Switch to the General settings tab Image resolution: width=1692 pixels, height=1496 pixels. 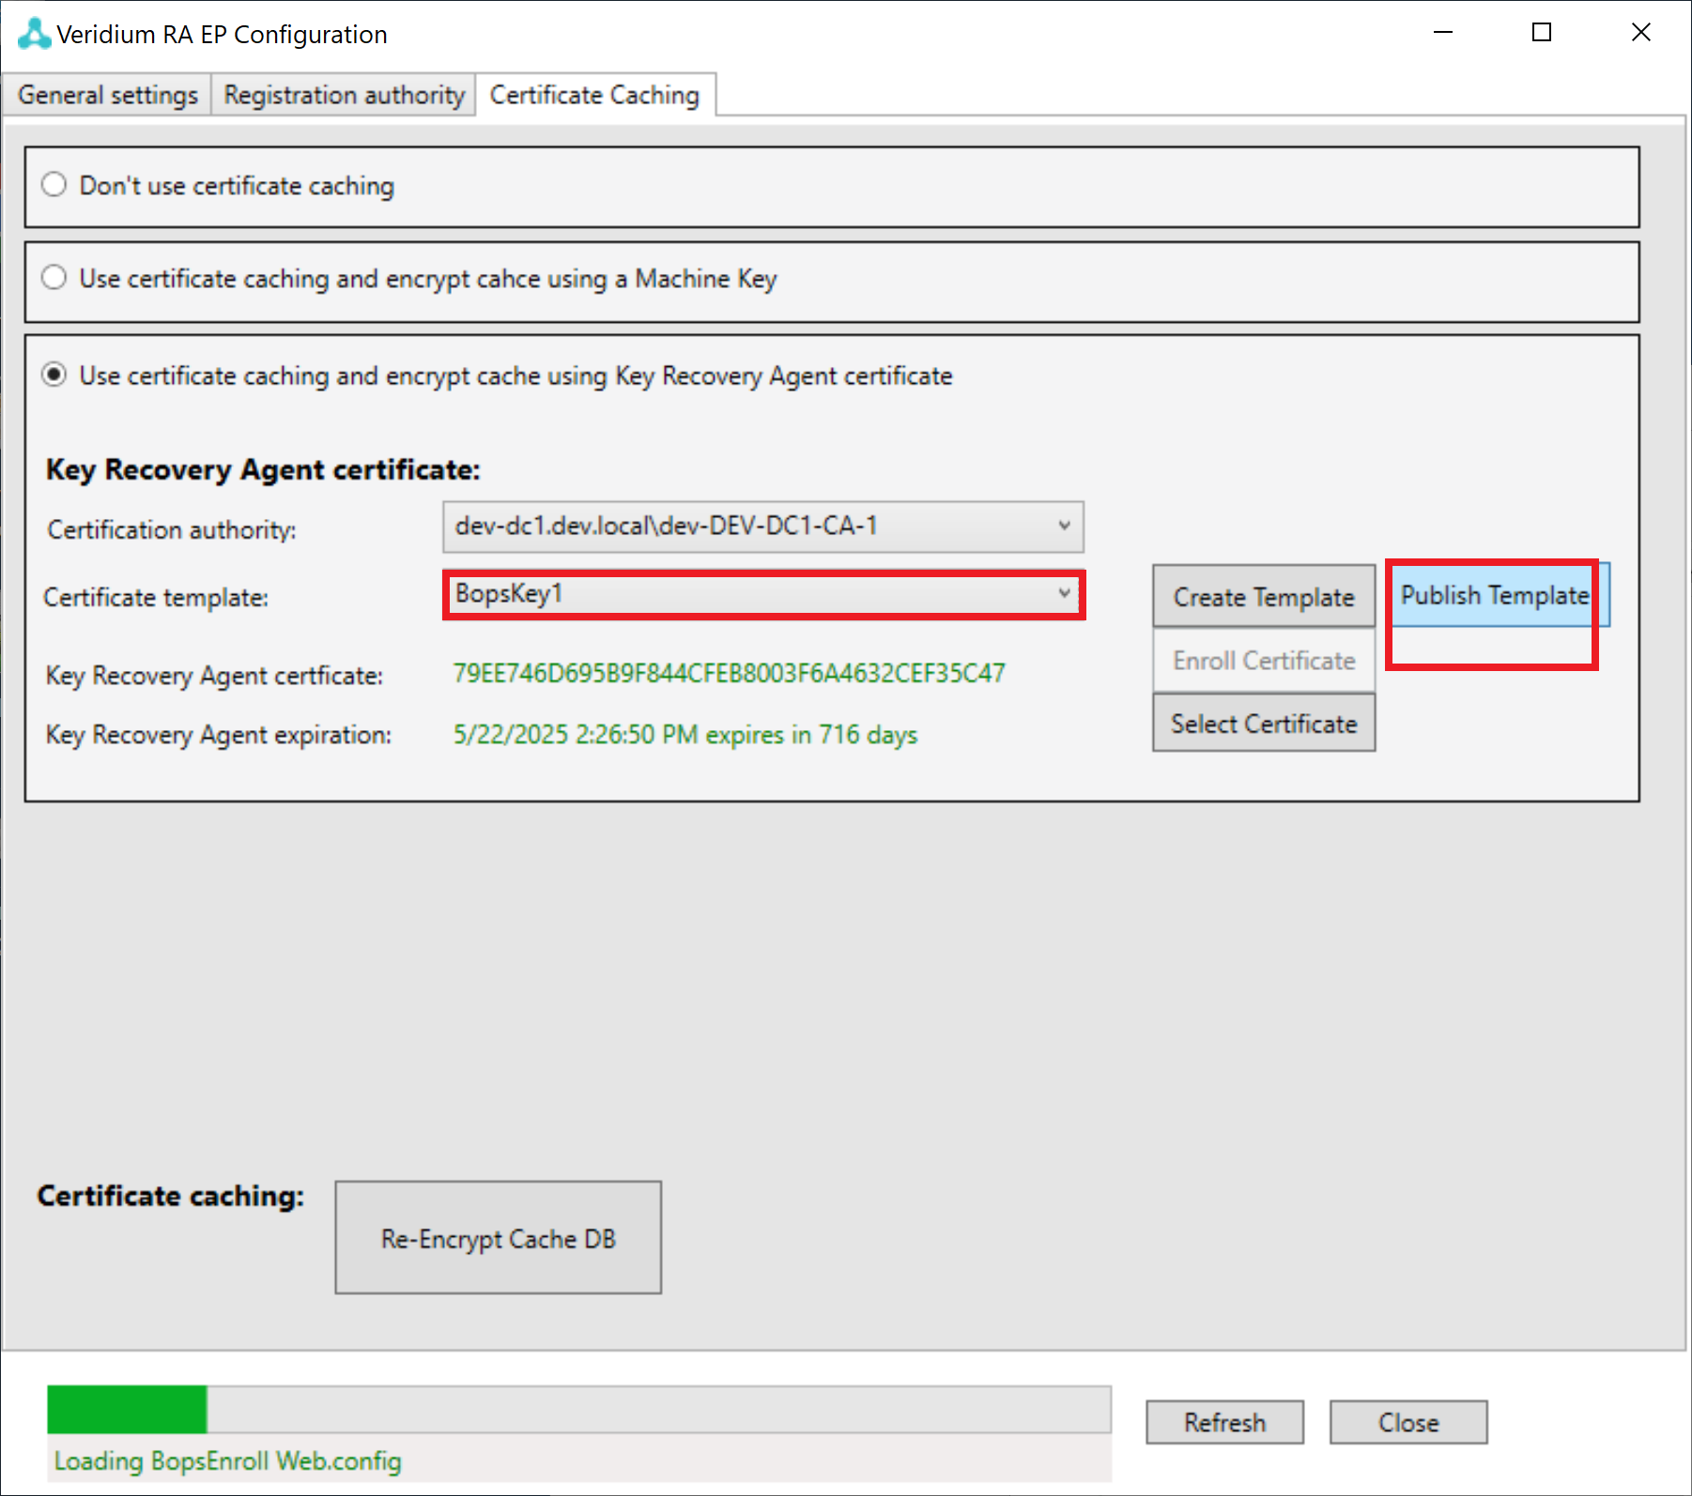click(x=108, y=96)
